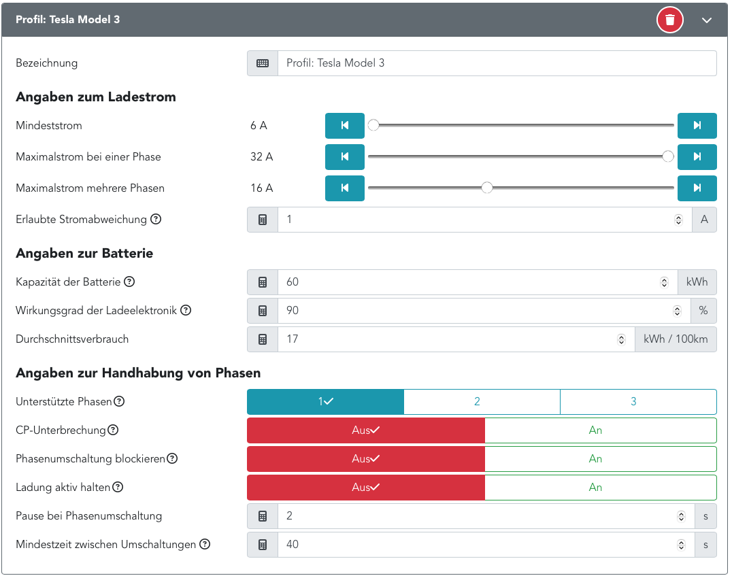Delete the Tesla Model 3 profile
The height and width of the screenshot is (578, 732).
click(670, 20)
